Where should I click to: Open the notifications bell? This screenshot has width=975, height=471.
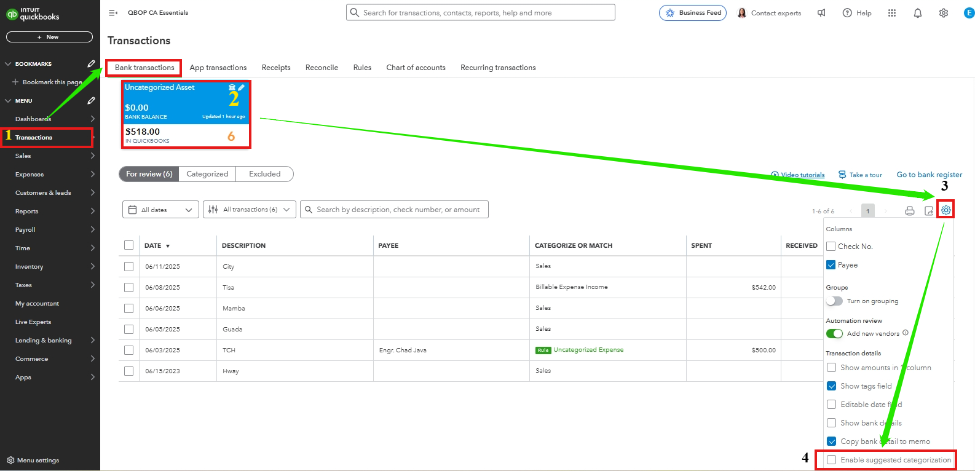pos(918,13)
